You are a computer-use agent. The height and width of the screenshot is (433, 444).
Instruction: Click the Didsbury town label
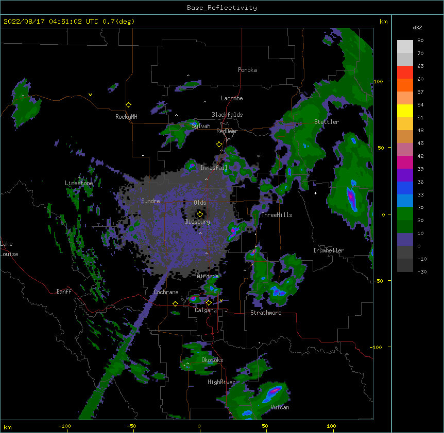click(x=198, y=222)
